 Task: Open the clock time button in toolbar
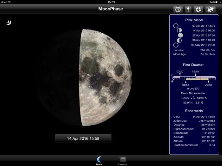tap(178, 10)
